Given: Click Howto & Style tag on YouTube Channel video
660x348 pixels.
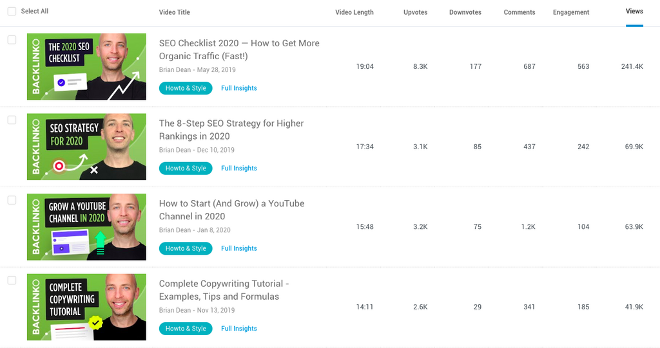Looking at the screenshot, I should click(x=186, y=248).
